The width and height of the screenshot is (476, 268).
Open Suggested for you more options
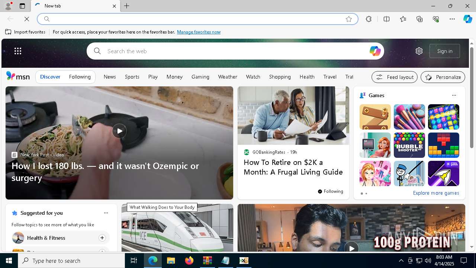pos(106,213)
